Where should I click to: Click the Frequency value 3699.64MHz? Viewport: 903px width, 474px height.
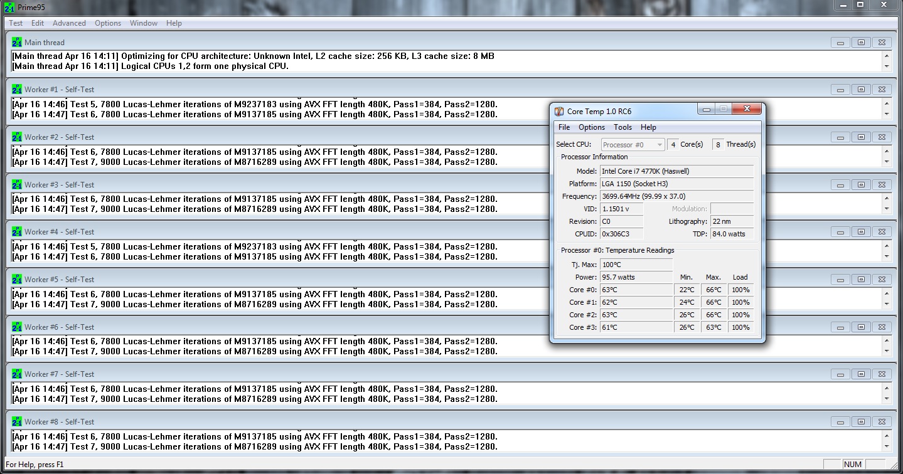click(x=676, y=196)
